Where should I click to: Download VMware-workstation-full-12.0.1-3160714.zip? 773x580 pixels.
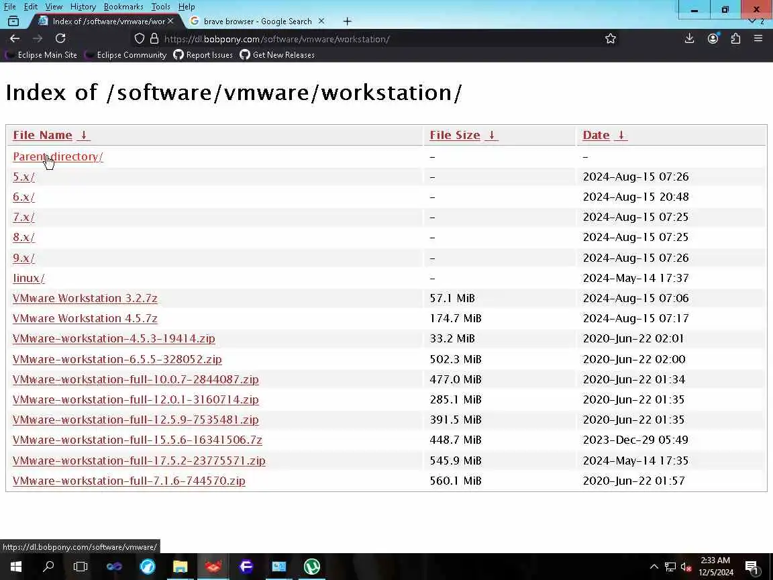136,399
